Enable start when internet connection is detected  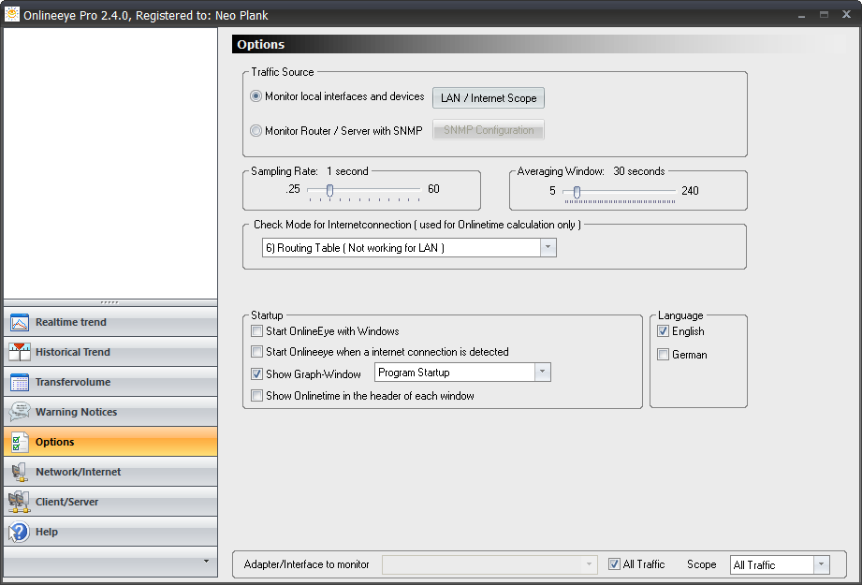(256, 351)
